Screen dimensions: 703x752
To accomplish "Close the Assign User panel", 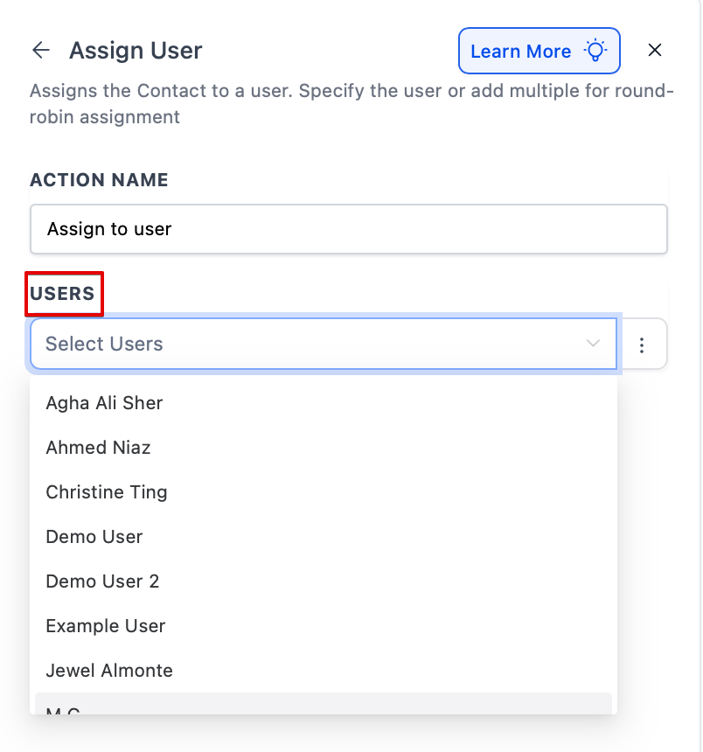I will pos(654,51).
